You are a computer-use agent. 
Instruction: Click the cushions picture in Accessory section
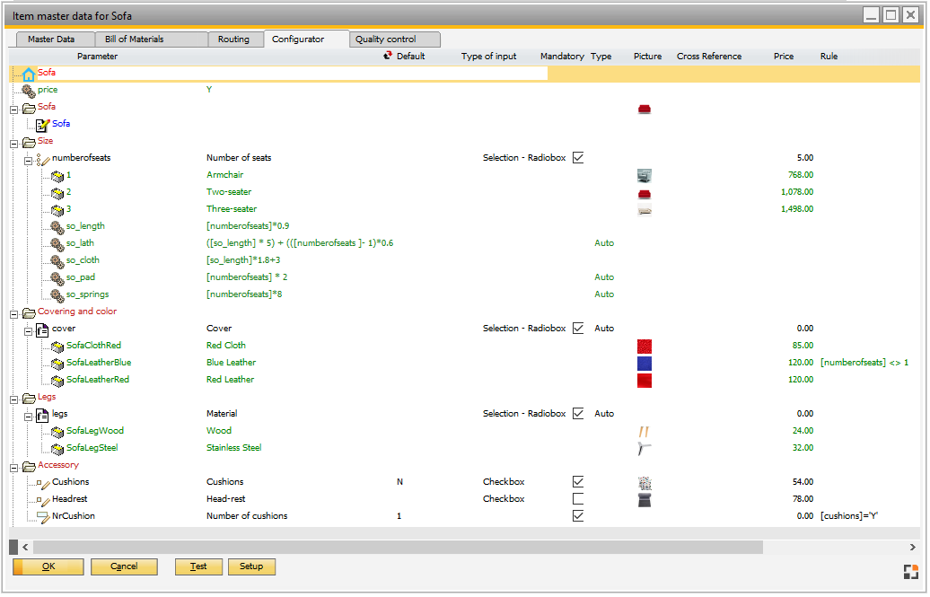pyautogui.click(x=646, y=481)
